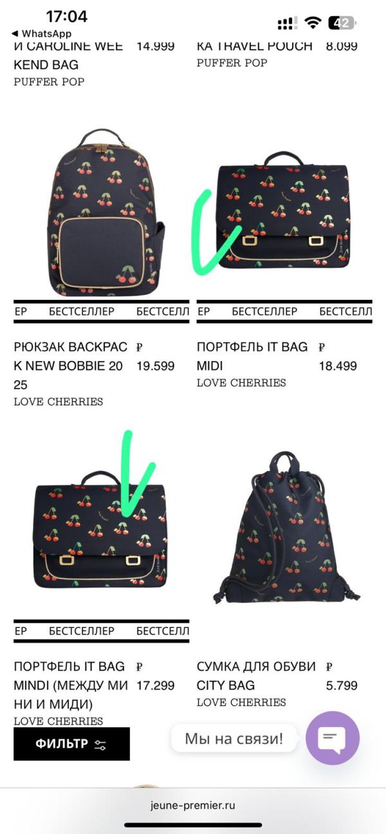Tap the filter sliders icon
Image resolution: width=386 pixels, height=834 pixels.
click(100, 745)
